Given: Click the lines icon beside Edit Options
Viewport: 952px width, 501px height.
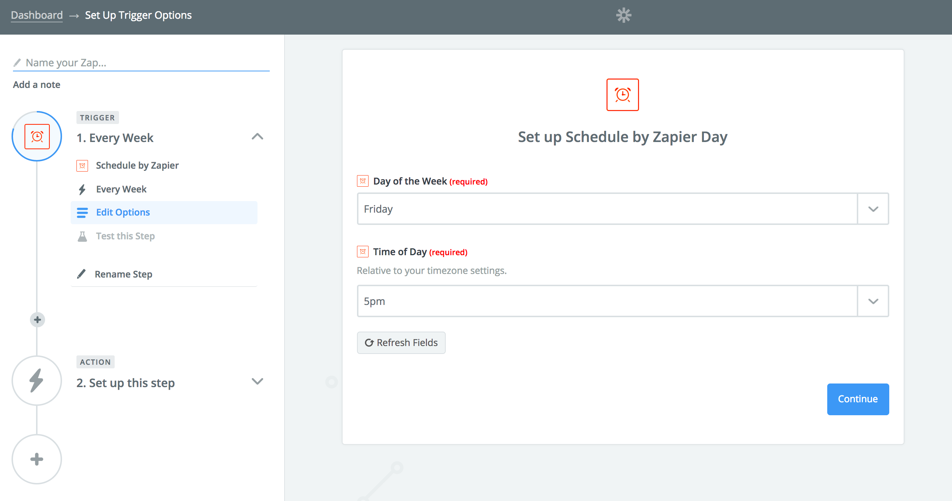Looking at the screenshot, I should coord(82,212).
